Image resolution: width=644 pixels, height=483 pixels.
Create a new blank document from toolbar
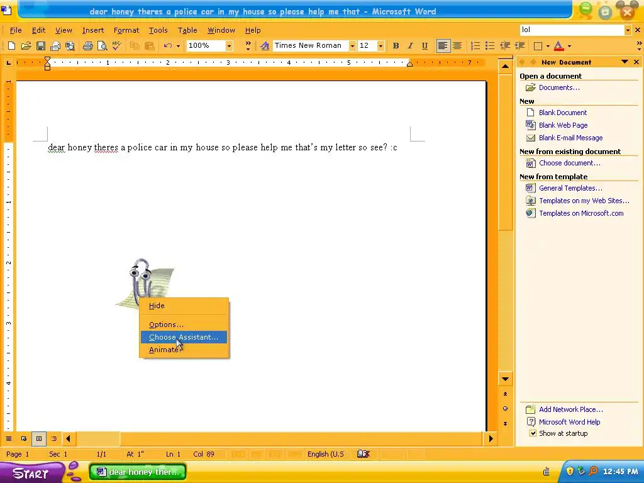[11, 45]
